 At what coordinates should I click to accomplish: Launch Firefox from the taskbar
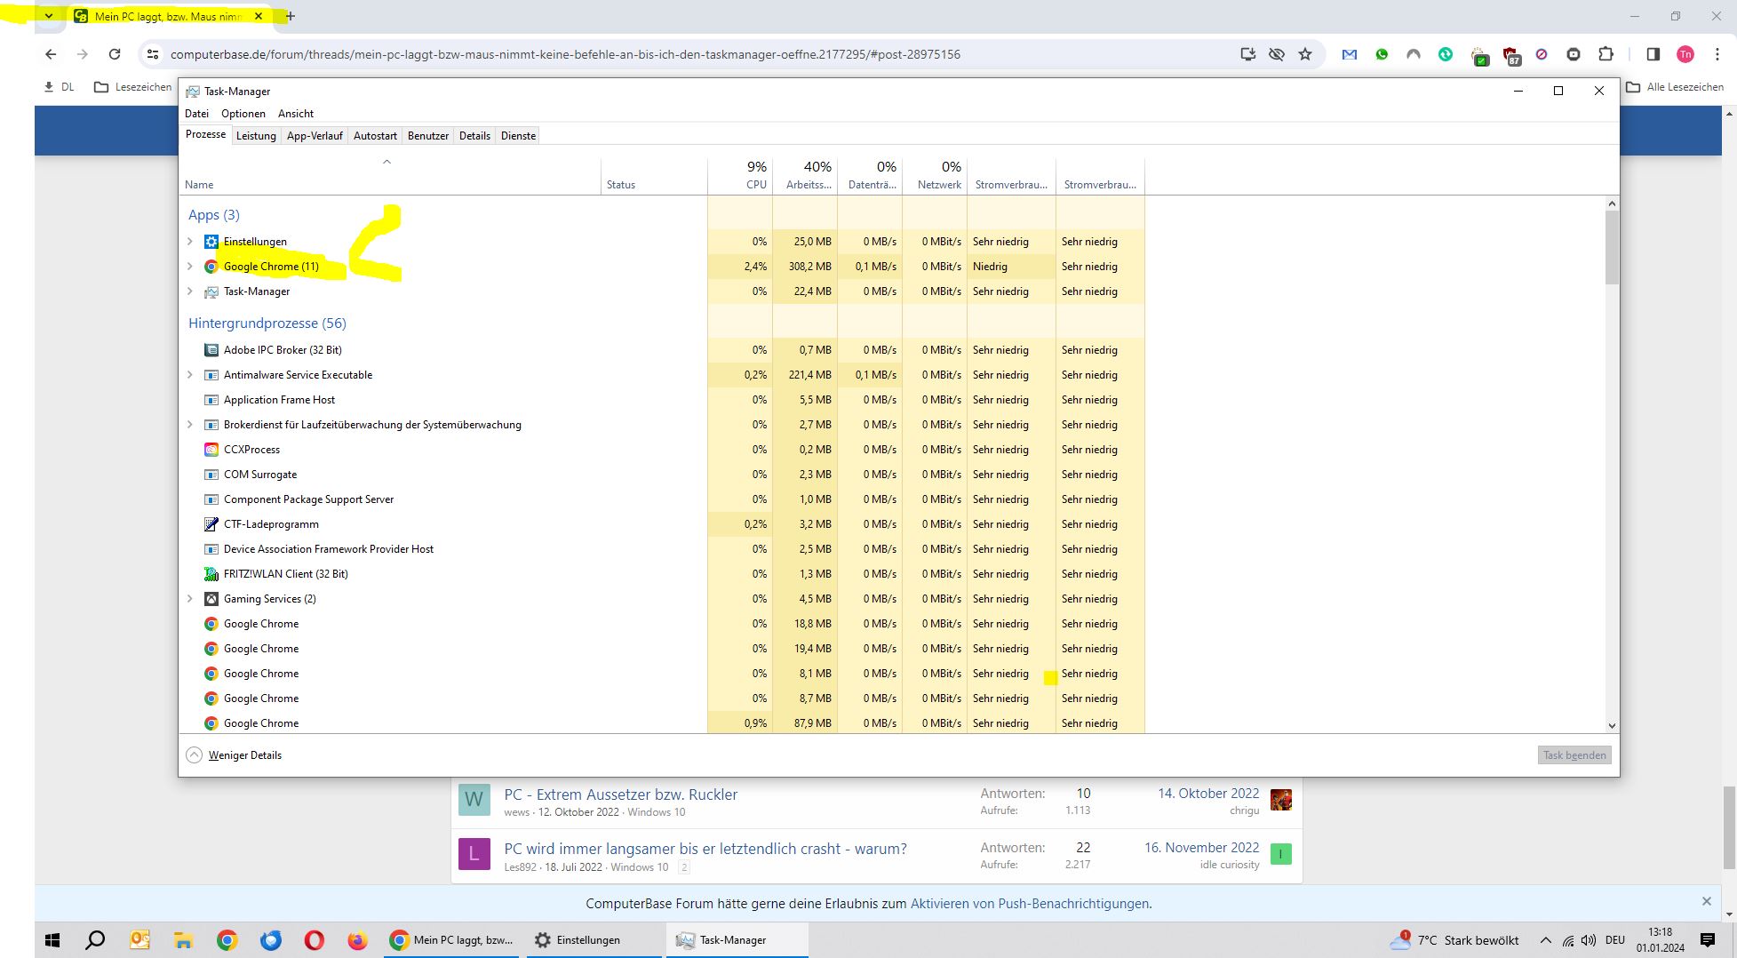point(357,940)
